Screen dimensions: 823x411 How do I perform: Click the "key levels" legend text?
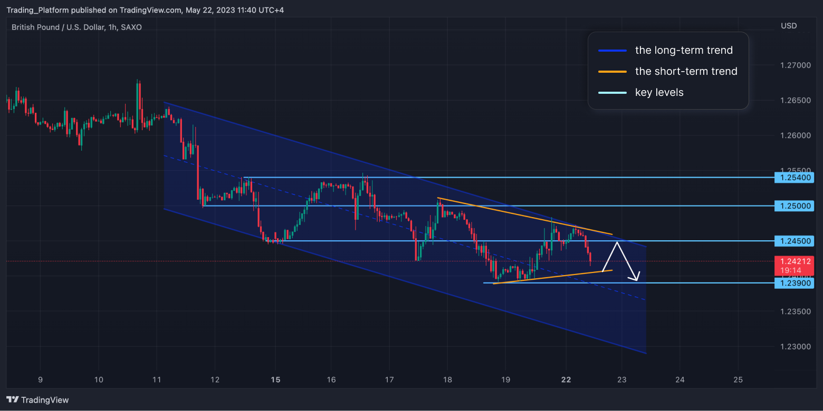(x=659, y=93)
